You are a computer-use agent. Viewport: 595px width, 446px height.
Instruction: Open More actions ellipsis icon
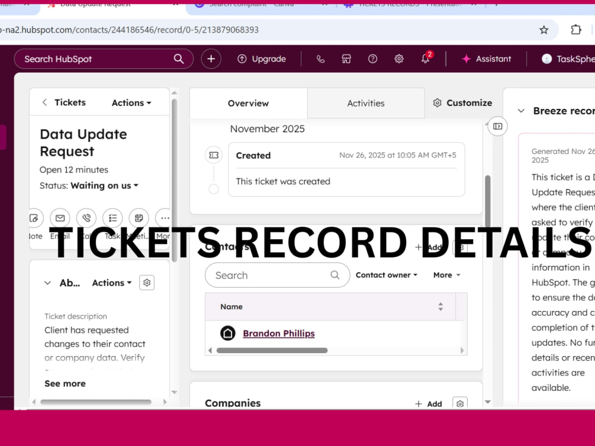coord(164,218)
